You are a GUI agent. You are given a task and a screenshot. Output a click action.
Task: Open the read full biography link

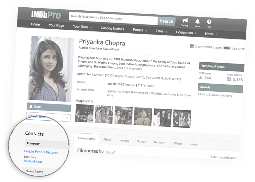tap(130, 68)
